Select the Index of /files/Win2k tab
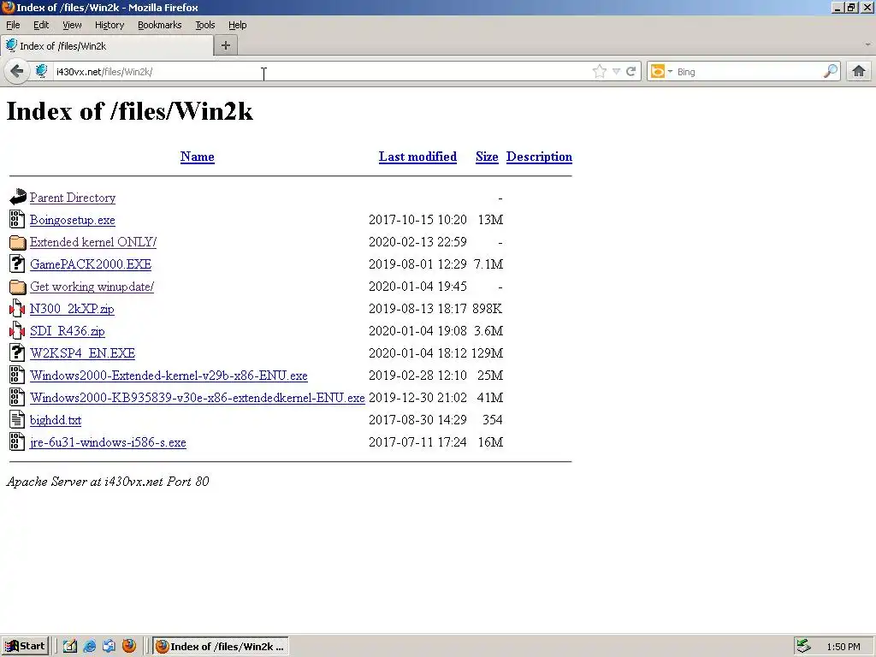The height and width of the screenshot is (657, 876). pos(107,46)
